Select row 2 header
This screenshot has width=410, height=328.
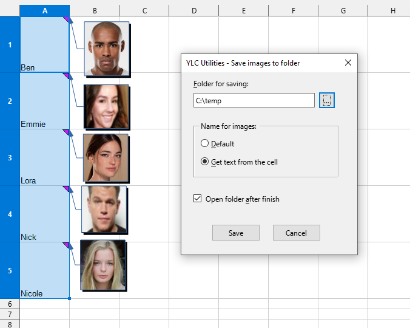[10, 101]
